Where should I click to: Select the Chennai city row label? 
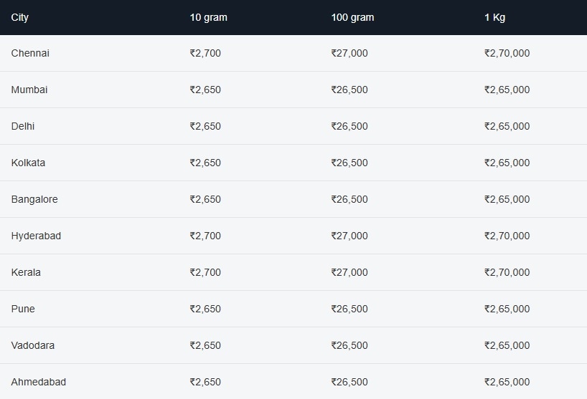30,53
